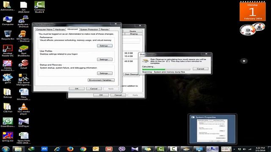Open the Quota tab in drive properties
Viewport: 271px width, 152px height.
[133, 31]
